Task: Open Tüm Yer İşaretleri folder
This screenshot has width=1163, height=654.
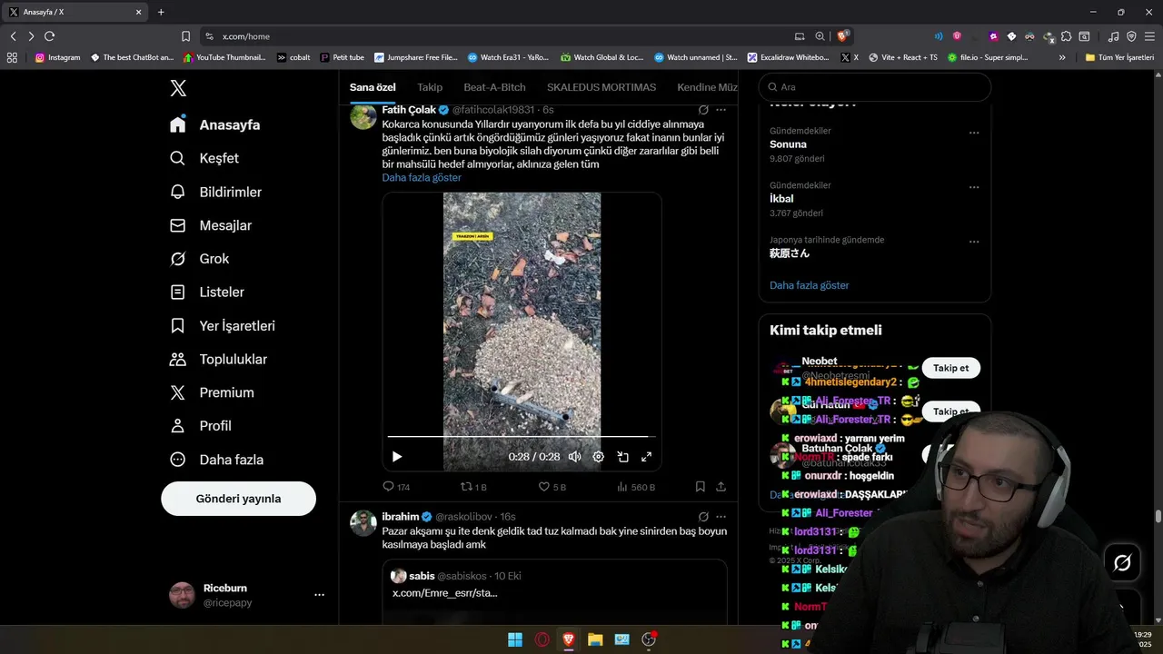Action: click(x=1119, y=57)
